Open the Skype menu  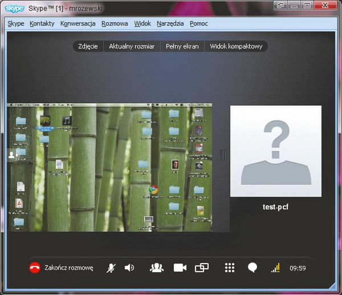click(16, 23)
